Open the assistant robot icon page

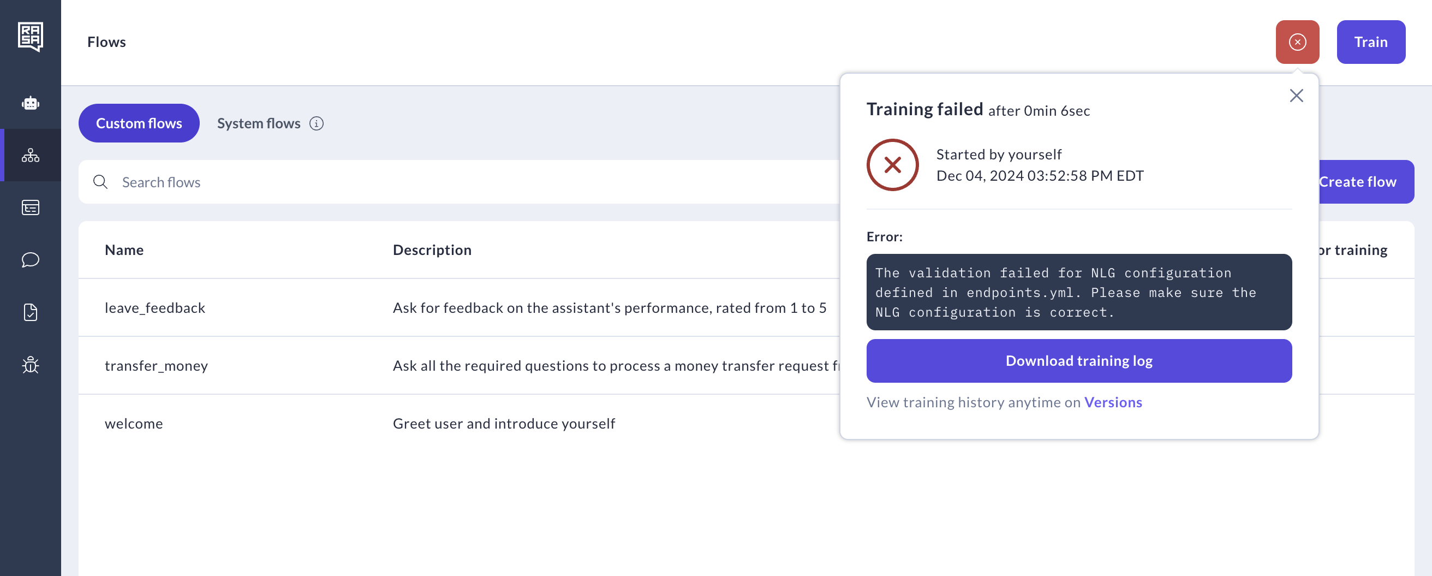click(30, 103)
